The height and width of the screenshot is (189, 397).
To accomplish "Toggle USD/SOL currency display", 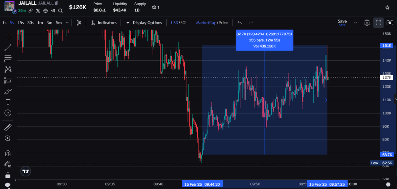I will pyautogui.click(x=179, y=23).
